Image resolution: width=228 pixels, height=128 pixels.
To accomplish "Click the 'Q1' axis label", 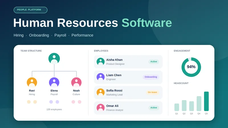I will tap(177, 113).
